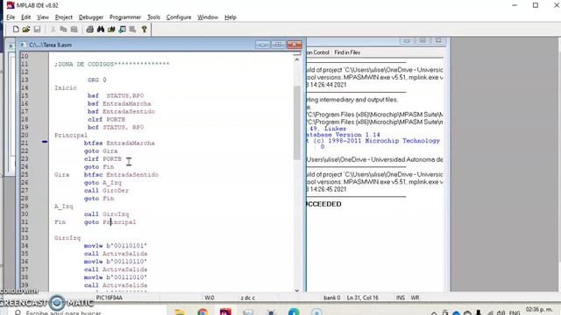
Task: Click the editor scrollbar down arrow
Action: click(297, 290)
